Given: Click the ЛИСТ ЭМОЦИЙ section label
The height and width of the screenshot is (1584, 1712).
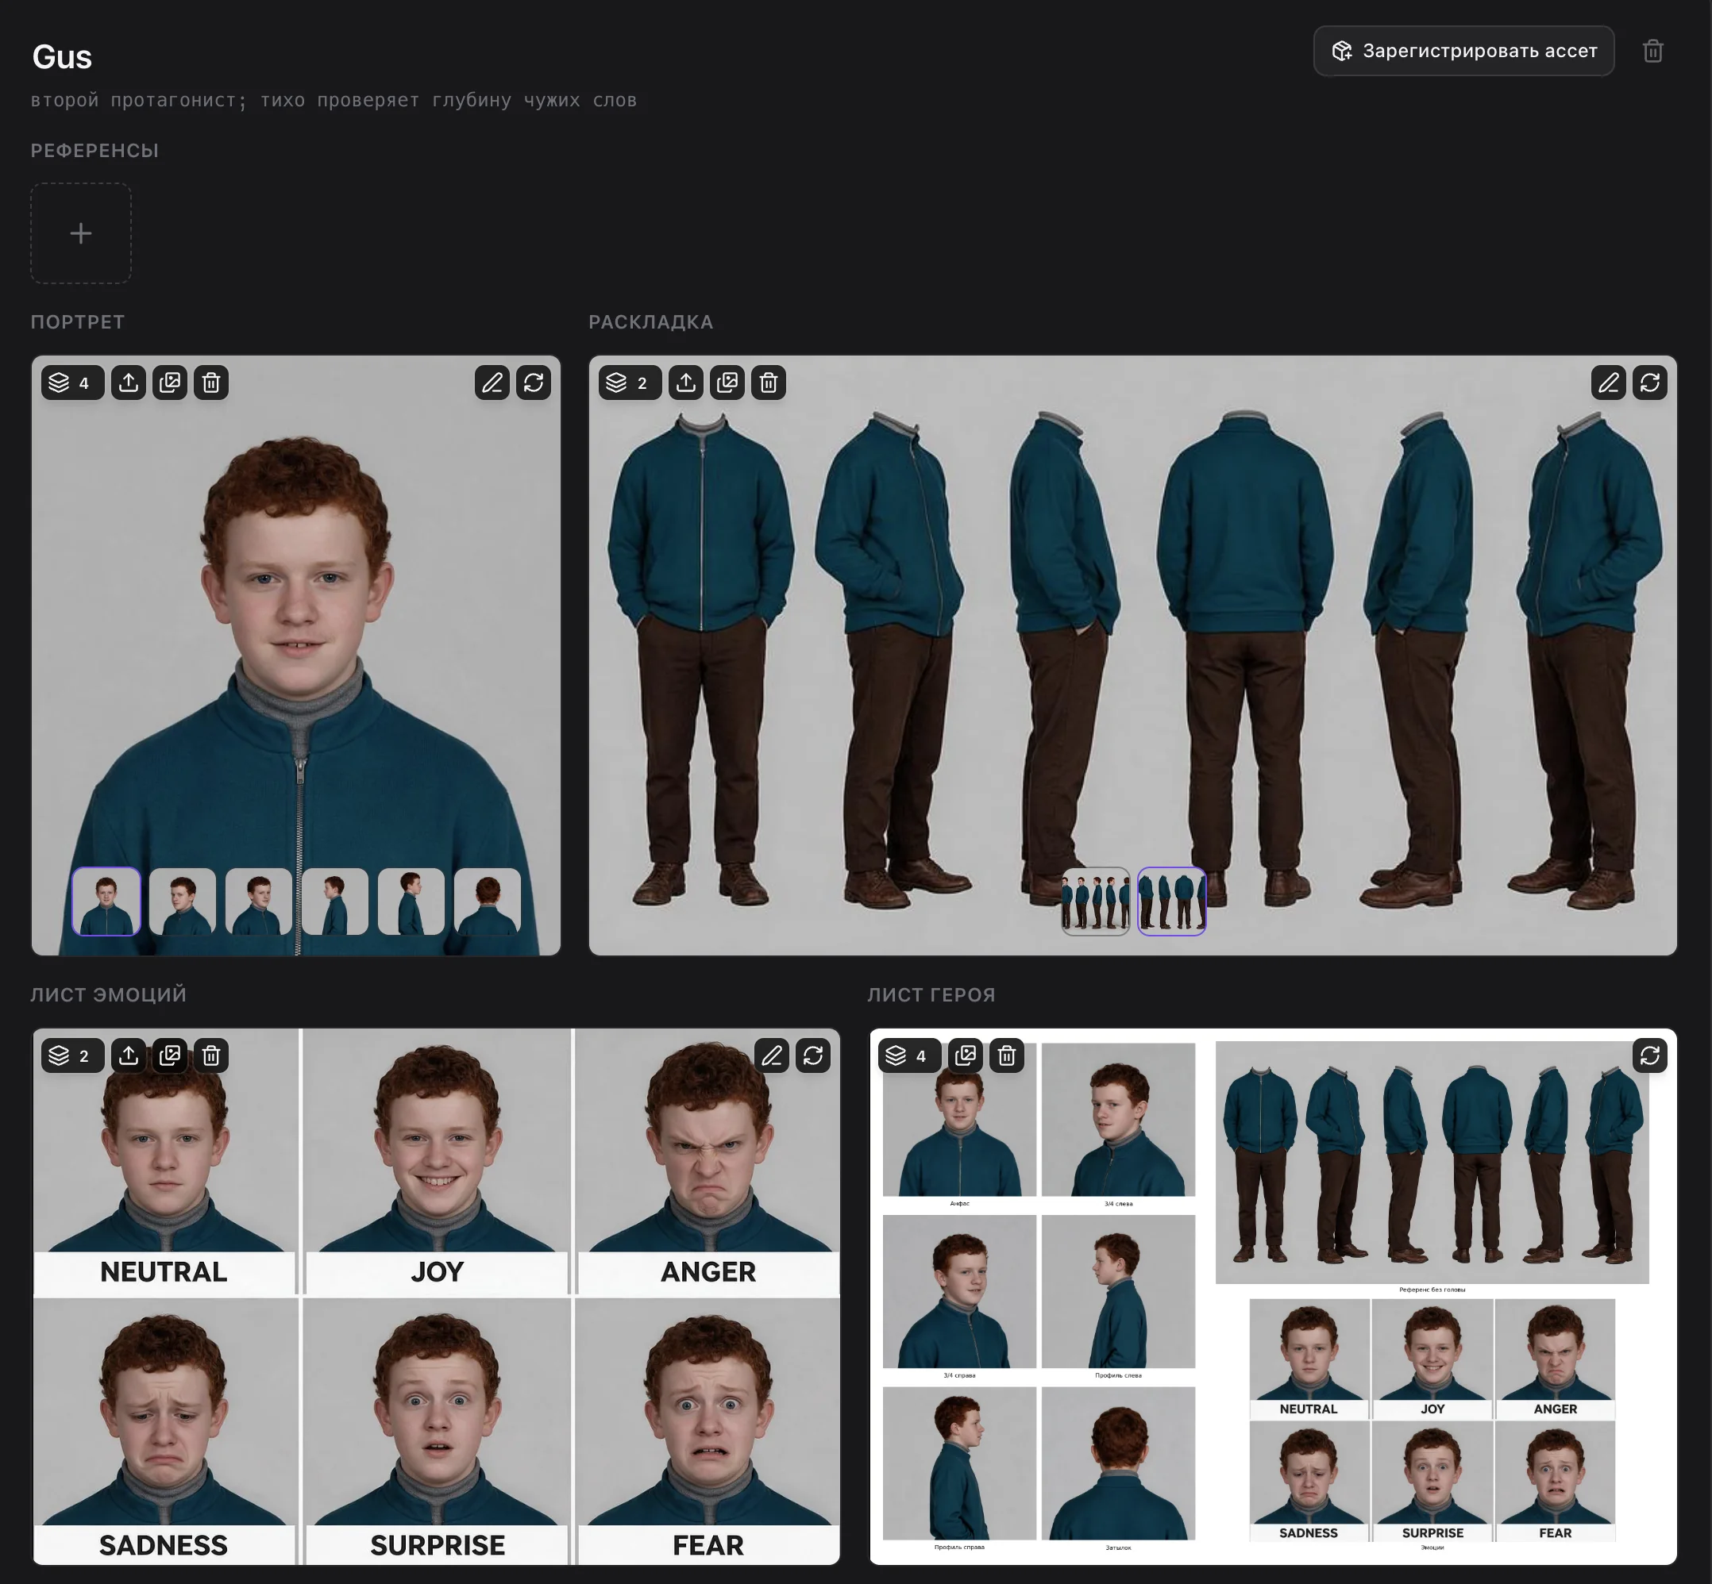Looking at the screenshot, I should click(109, 995).
